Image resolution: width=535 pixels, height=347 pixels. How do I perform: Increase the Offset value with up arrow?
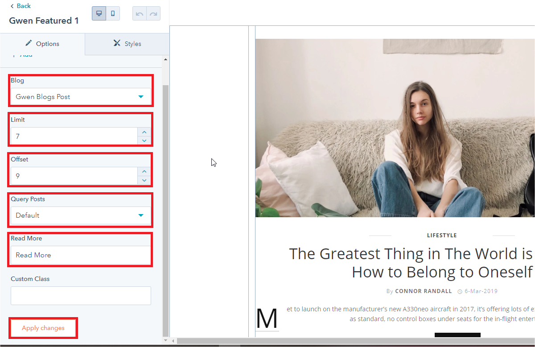click(144, 171)
